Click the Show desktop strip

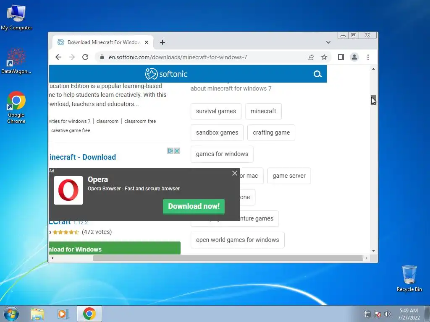(427, 314)
